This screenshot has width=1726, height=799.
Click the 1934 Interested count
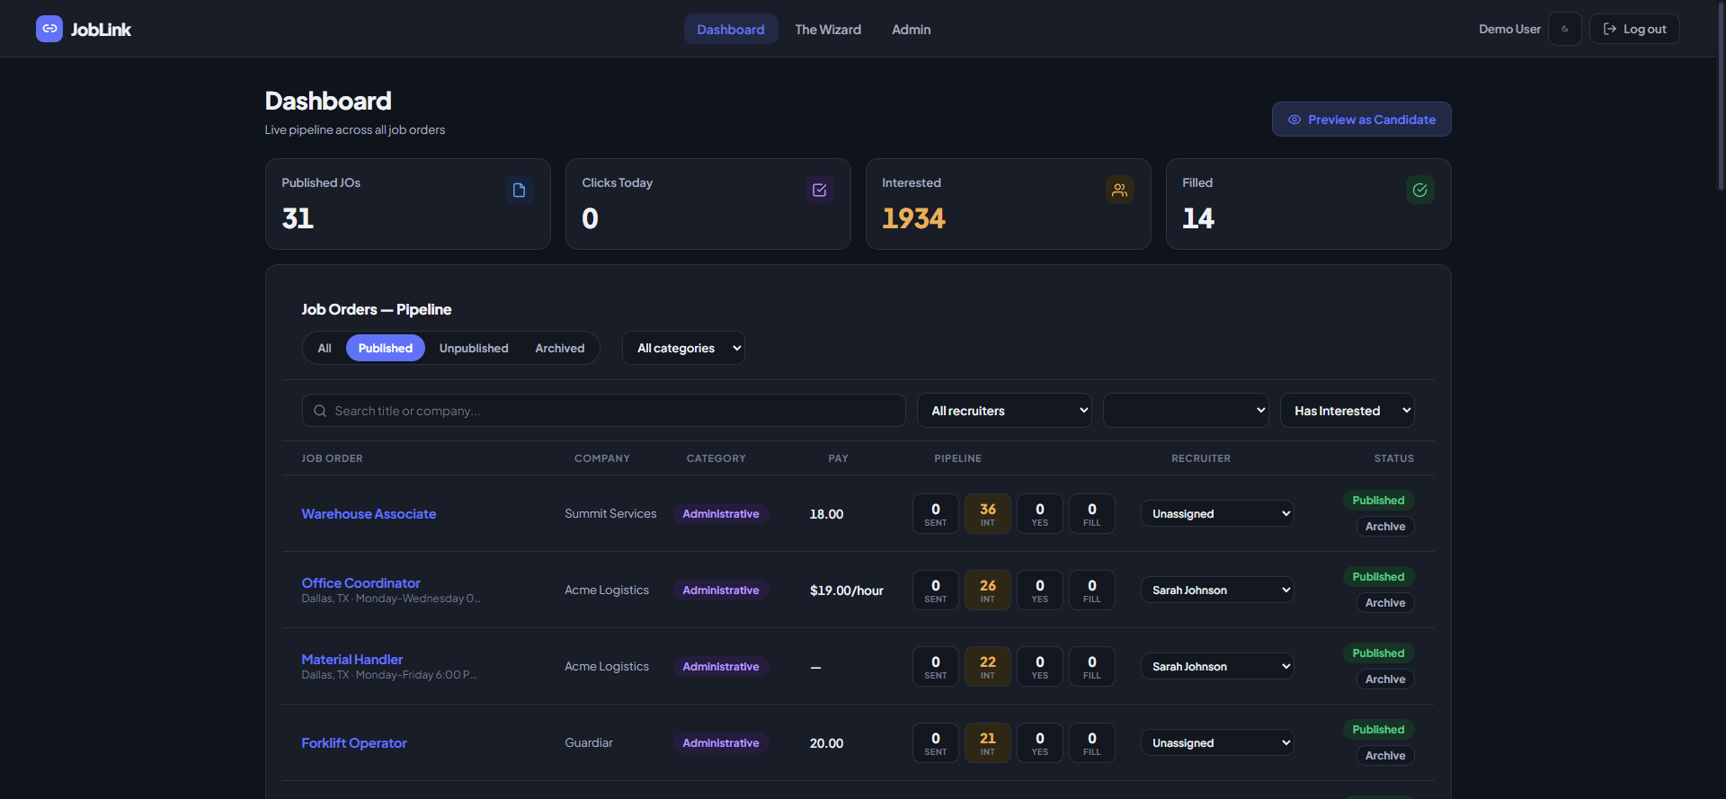(x=913, y=218)
